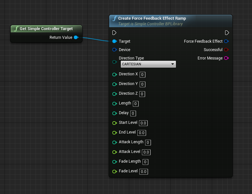The image size is (252, 194).
Task: Open the CARTESIAN direction type dropdown
Action: (148, 64)
